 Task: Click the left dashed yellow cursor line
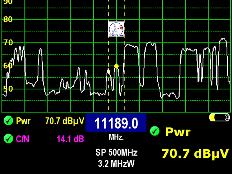click(108, 87)
